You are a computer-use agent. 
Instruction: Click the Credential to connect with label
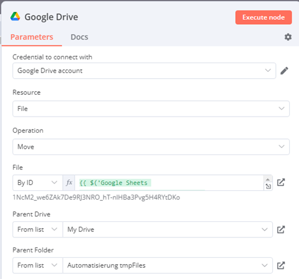coord(52,57)
